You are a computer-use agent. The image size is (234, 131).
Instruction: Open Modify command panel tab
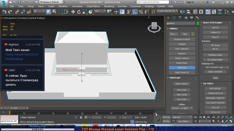[x=174, y=18]
